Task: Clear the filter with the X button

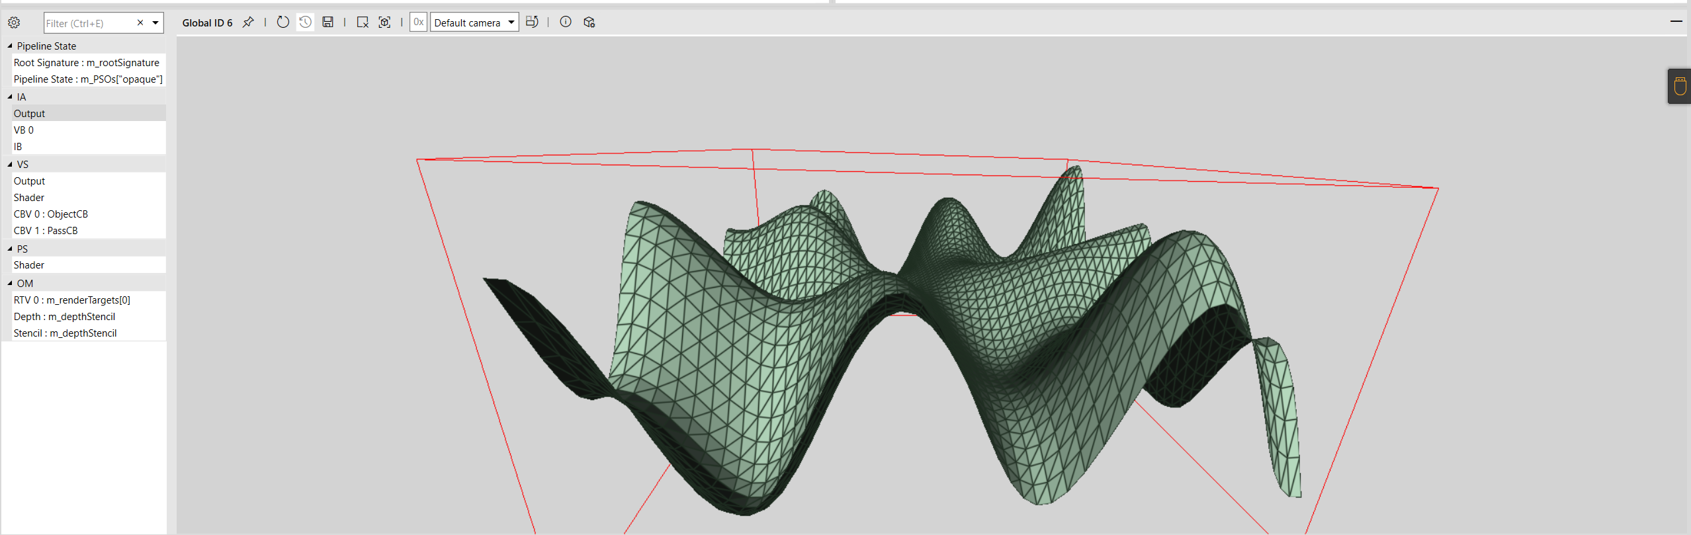Action: (x=140, y=22)
